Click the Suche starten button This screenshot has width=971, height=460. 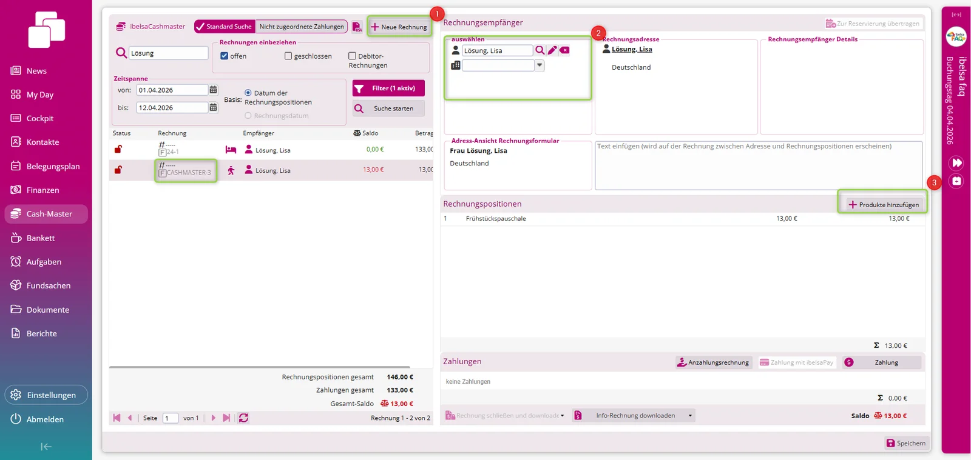pyautogui.click(x=388, y=108)
